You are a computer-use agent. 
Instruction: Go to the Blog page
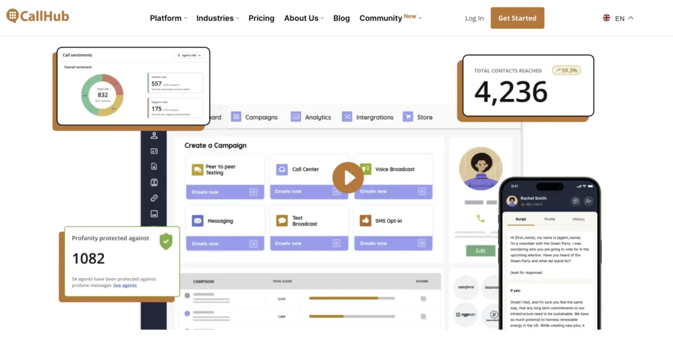click(341, 18)
